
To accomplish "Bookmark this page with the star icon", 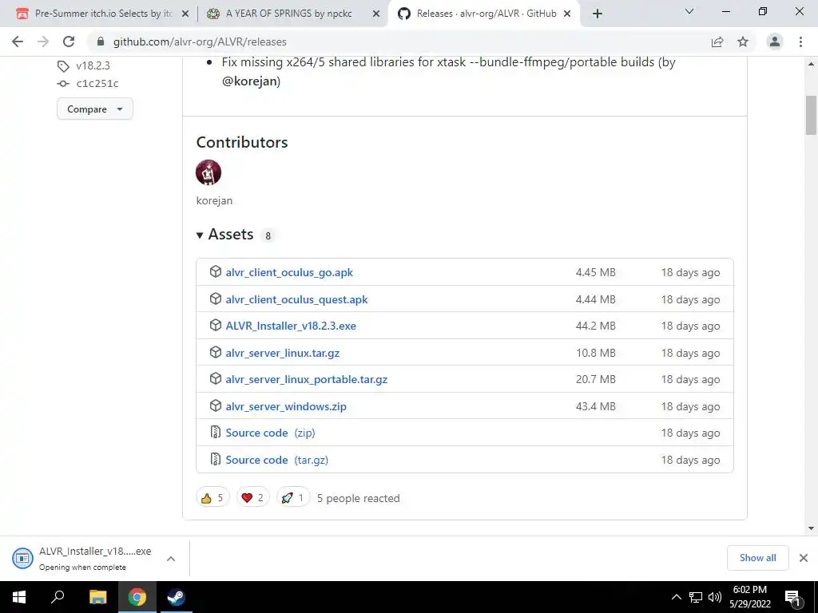I will tap(743, 42).
